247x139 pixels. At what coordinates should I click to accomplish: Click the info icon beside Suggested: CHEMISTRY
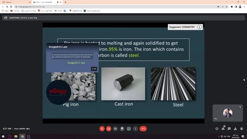tap(200, 27)
